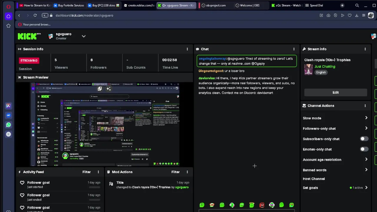
Task: Open Mod Actions three-dot menu
Action: 187,172
